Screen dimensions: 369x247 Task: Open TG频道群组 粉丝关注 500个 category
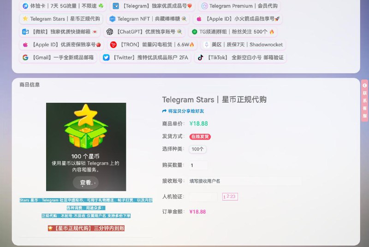233,32
